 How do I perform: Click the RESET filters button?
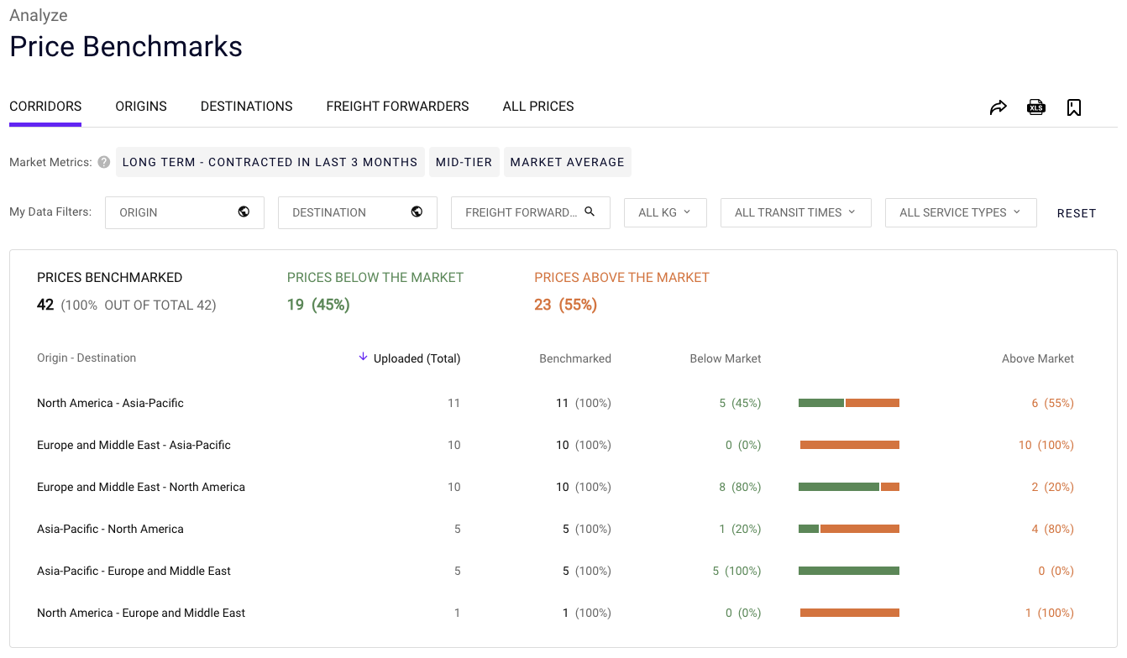coord(1077,213)
